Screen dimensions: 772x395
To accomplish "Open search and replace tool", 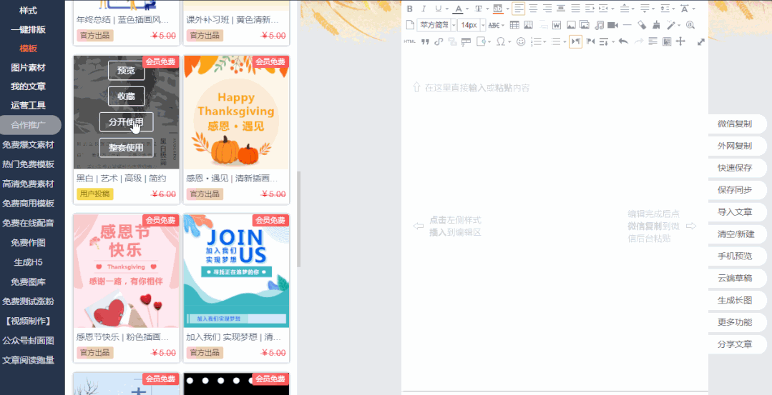I will point(690,25).
